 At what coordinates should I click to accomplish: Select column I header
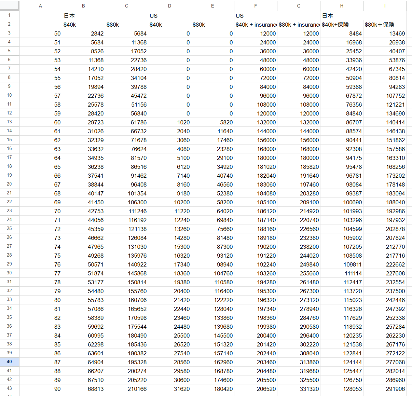point(385,6)
